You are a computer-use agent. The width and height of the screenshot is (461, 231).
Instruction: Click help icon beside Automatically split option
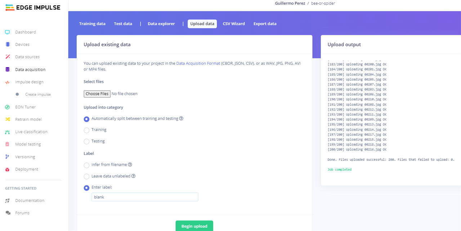pos(181,118)
